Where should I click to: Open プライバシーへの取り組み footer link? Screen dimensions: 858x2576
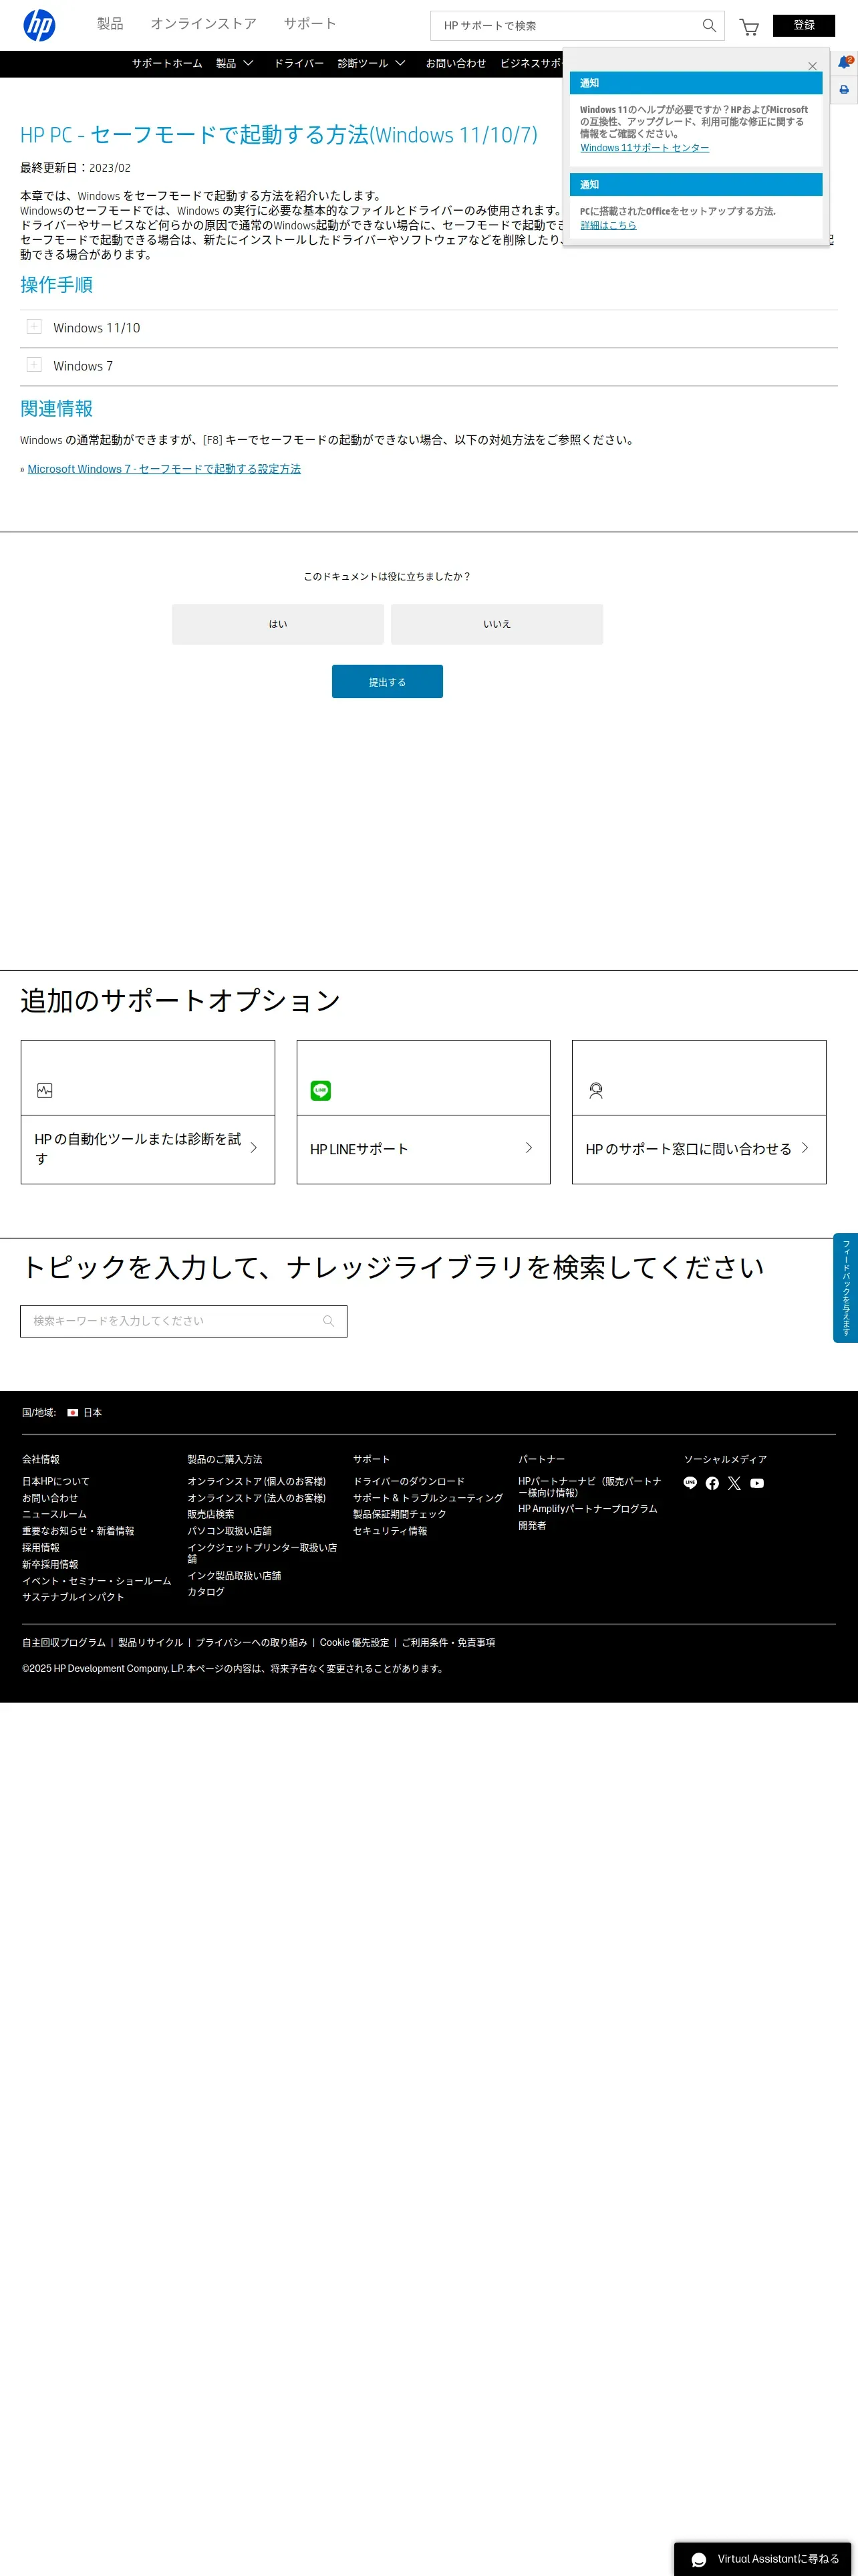point(252,1642)
